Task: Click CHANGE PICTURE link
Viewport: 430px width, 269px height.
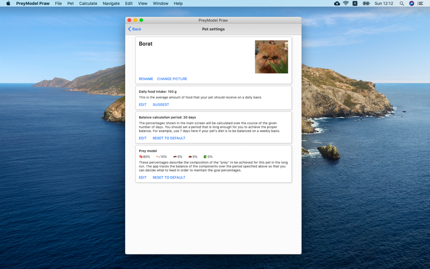Action: (x=172, y=79)
